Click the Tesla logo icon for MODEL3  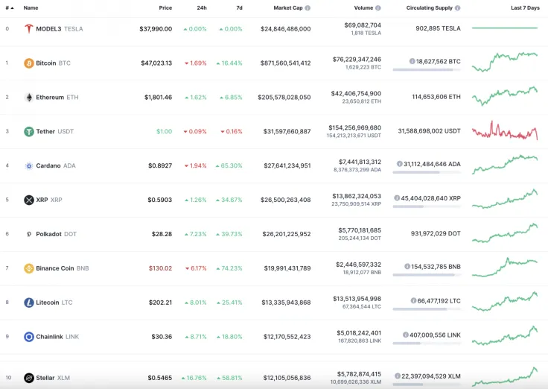point(28,28)
